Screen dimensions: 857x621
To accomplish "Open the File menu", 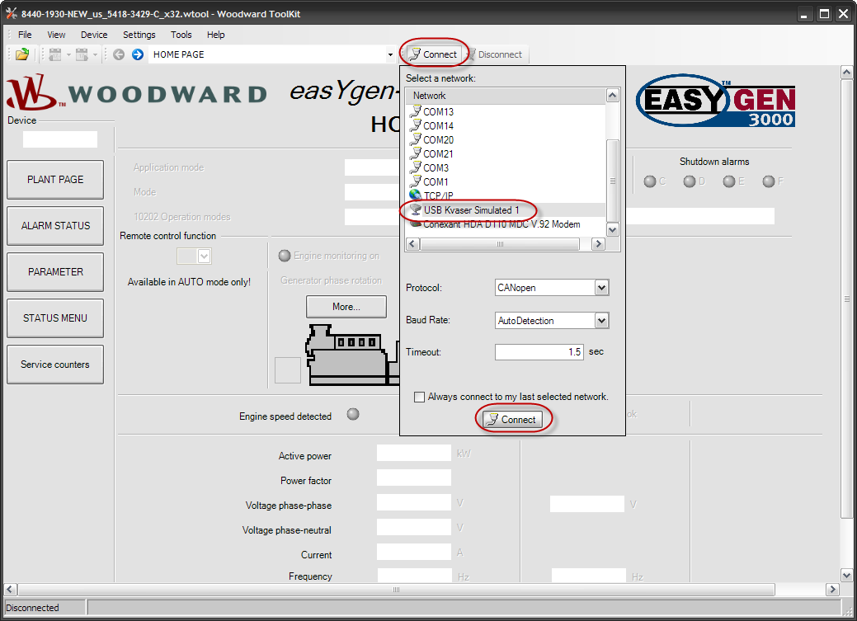I will coord(25,35).
